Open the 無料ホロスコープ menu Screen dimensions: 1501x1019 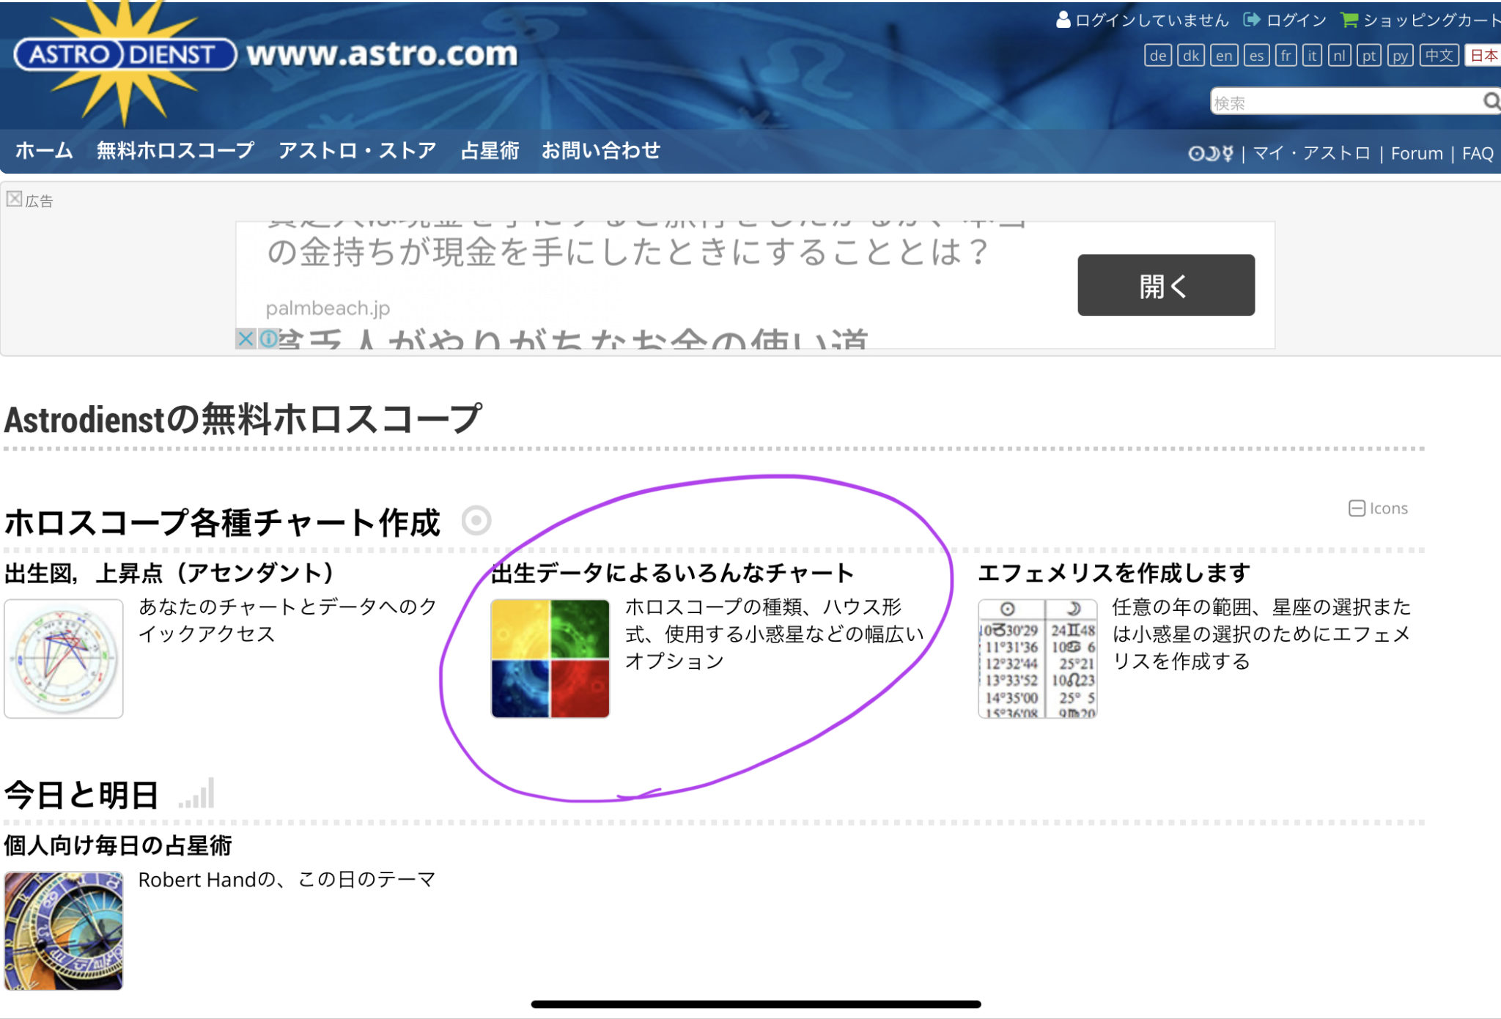tap(175, 150)
